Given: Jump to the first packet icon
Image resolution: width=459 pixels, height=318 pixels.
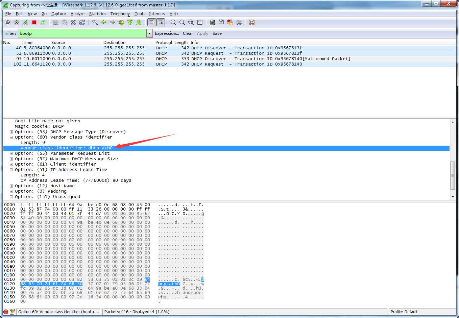Looking at the screenshot, I should 130,22.
